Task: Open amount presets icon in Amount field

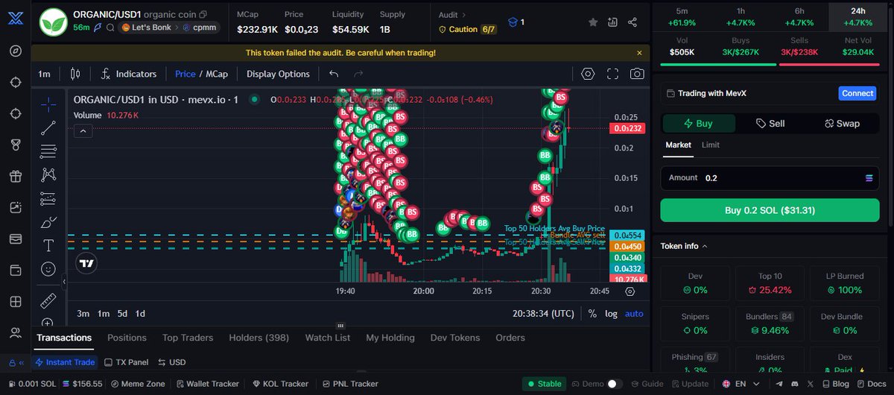Action: point(868,178)
